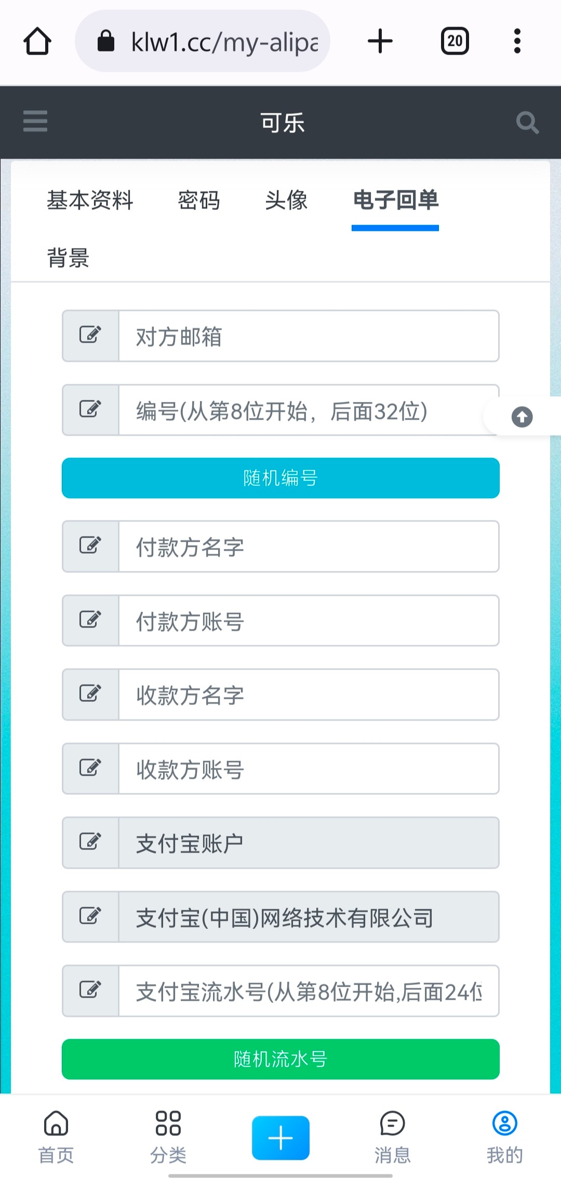The height and width of the screenshot is (1179, 561).
Task: Open the tab switcher showing 20
Action: [x=455, y=42]
